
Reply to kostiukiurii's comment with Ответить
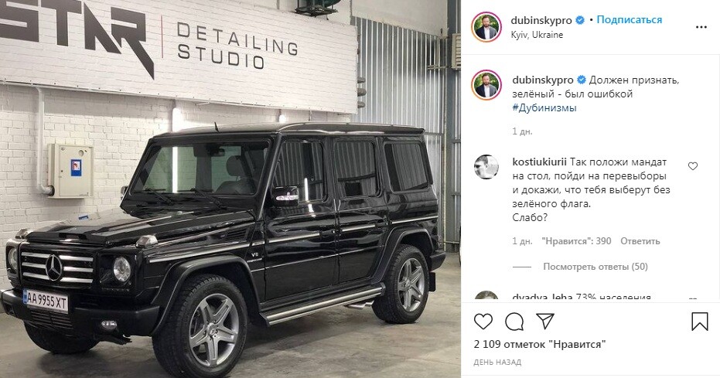point(640,241)
